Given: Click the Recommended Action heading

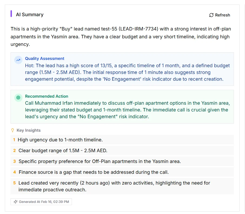Looking at the screenshot, I should pos(47,96).
